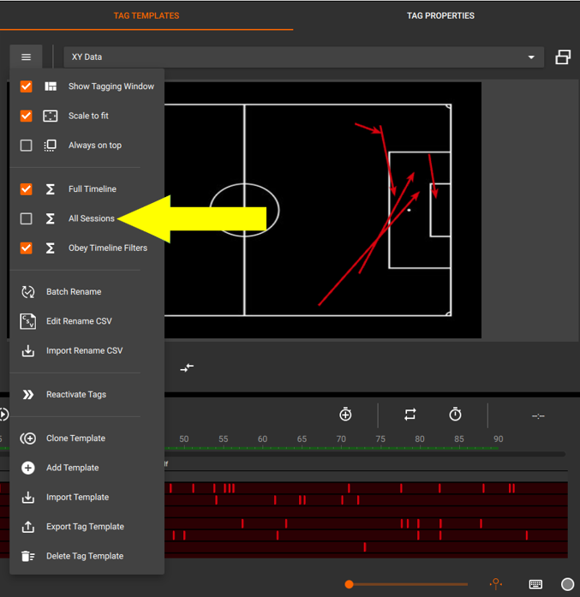The image size is (580, 597).
Task: Open the XY Data template dropdown
Action: coord(303,57)
